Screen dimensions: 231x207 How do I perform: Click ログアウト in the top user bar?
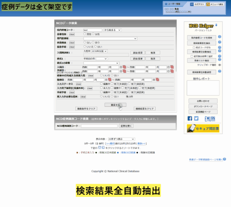pyautogui.click(x=199, y=3)
